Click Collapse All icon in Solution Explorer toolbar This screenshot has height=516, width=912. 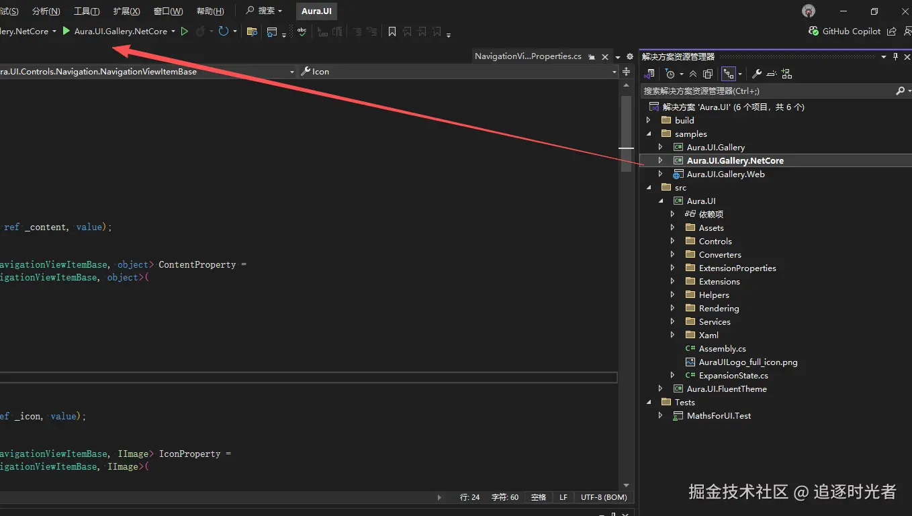[693, 74]
